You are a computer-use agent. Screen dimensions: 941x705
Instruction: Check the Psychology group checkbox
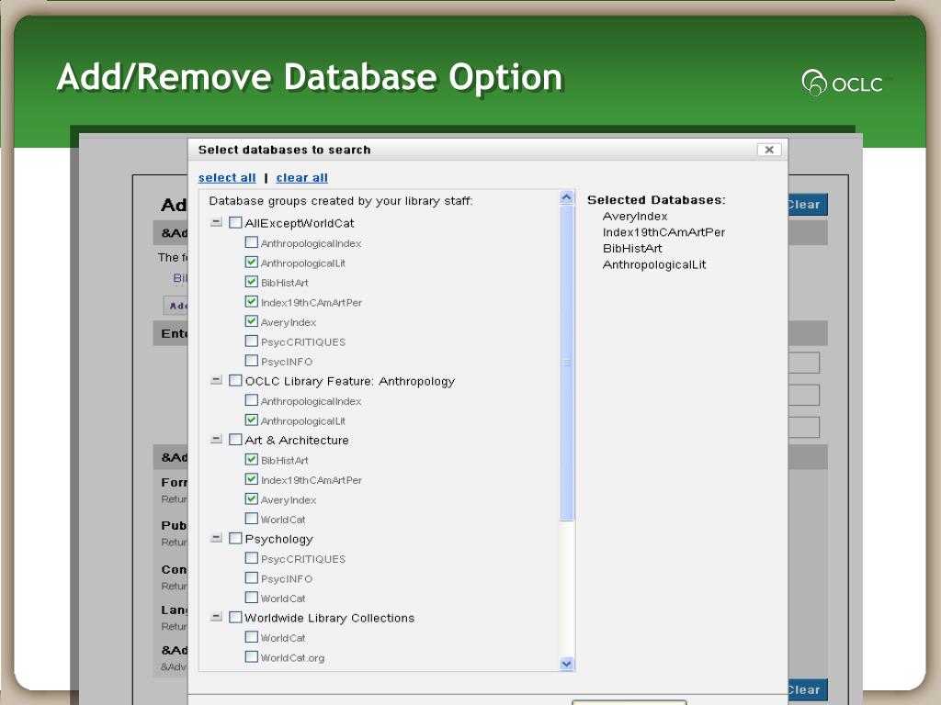click(235, 538)
